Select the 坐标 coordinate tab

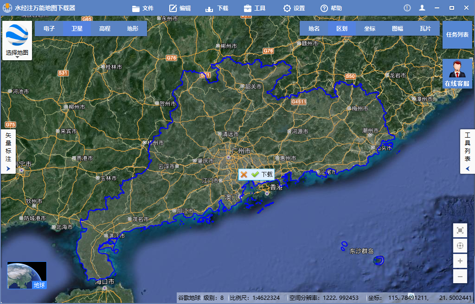point(370,28)
